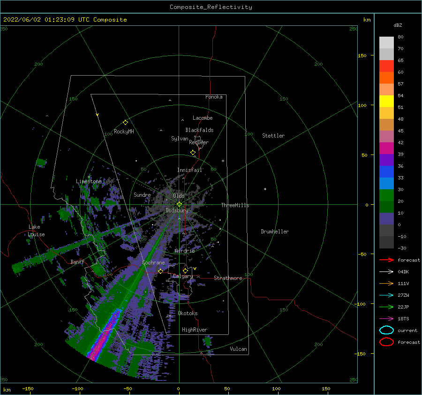The height and width of the screenshot is (395, 422).
Task: Click the Sundre town label
Action: 142,194
